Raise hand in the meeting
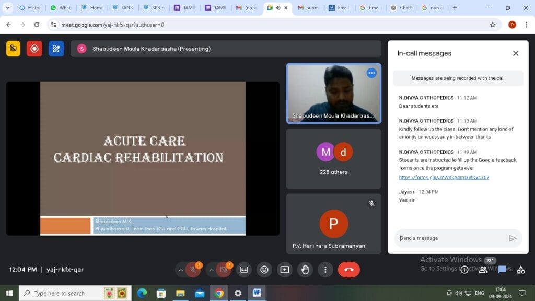535x301 pixels. point(305,270)
